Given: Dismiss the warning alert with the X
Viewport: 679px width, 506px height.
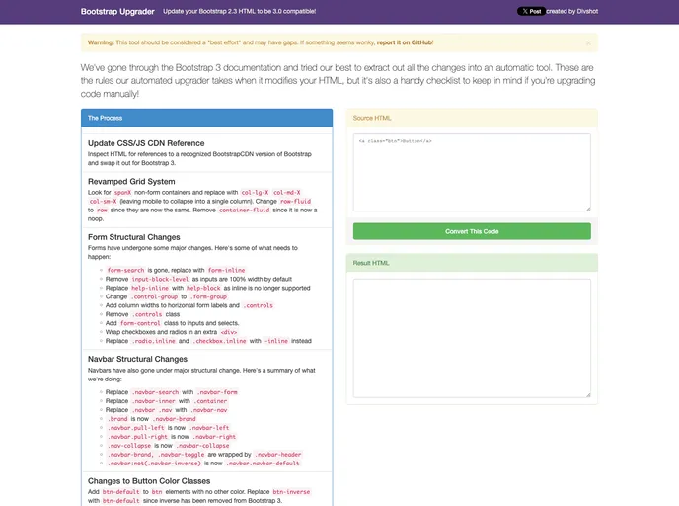Looking at the screenshot, I should (588, 42).
